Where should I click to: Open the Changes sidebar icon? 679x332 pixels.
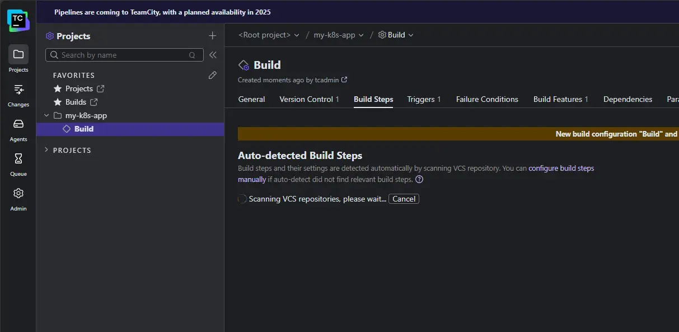18,90
